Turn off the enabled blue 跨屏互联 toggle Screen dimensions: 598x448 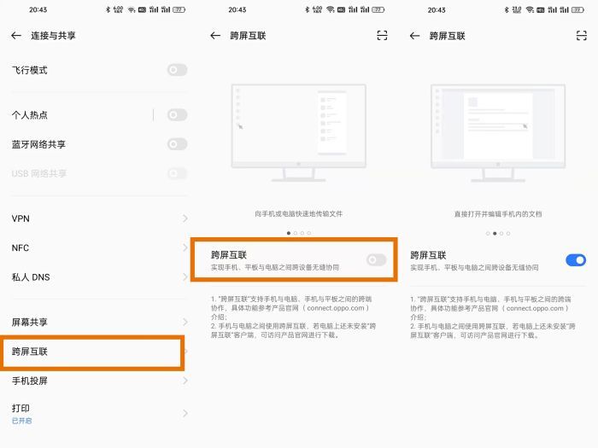pos(576,259)
